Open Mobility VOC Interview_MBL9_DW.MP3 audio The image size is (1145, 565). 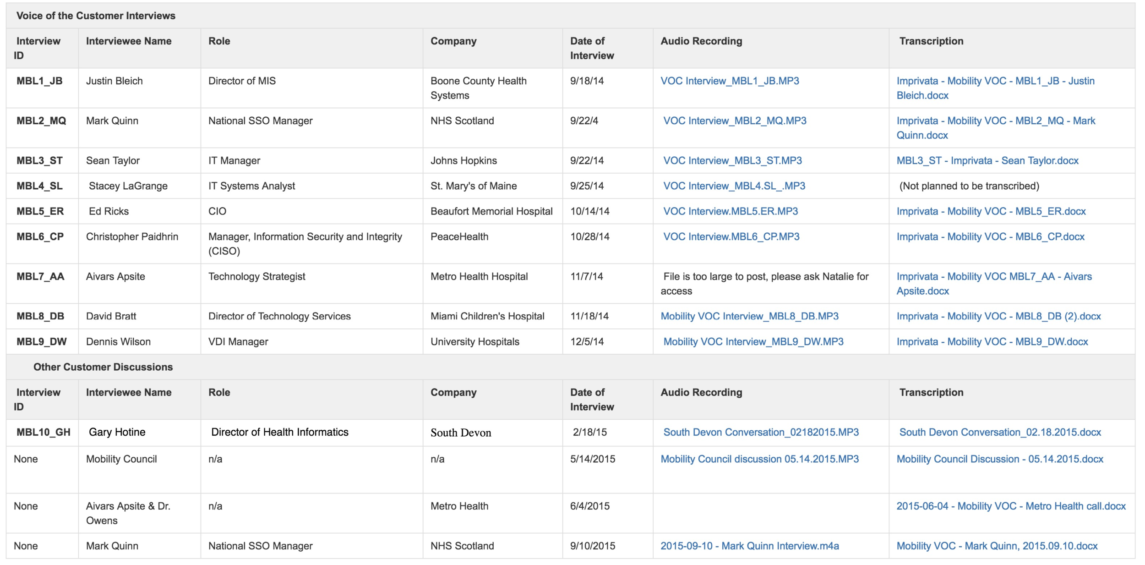(753, 342)
